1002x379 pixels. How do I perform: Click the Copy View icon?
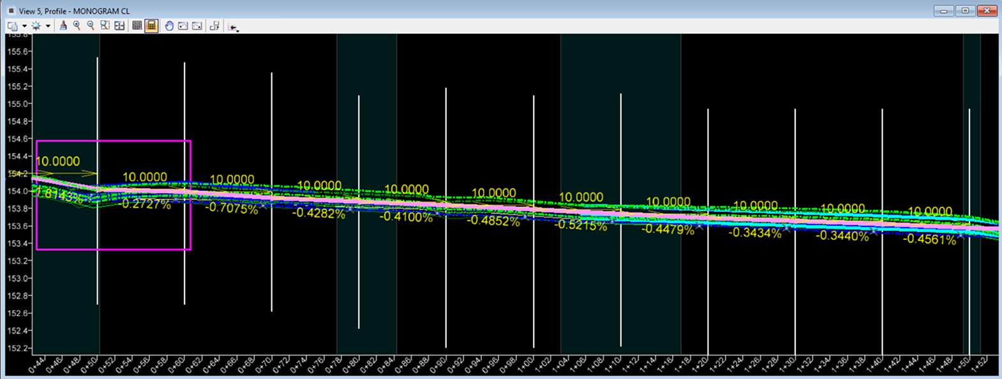(214, 26)
